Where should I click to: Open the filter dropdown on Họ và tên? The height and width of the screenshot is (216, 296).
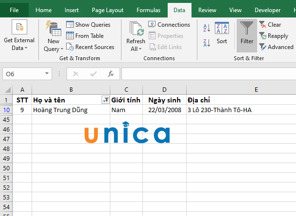pyautogui.click(x=105, y=100)
